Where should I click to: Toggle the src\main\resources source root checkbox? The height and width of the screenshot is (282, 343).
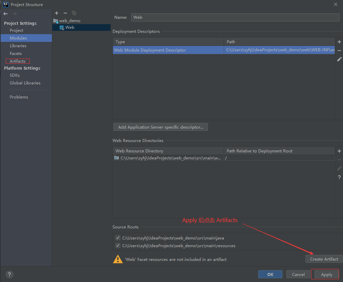(118, 245)
